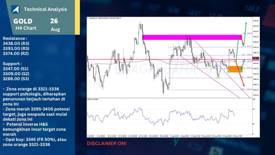275x155 pixels.
Task: Click the GOLD instrument title
Action: click(x=23, y=21)
